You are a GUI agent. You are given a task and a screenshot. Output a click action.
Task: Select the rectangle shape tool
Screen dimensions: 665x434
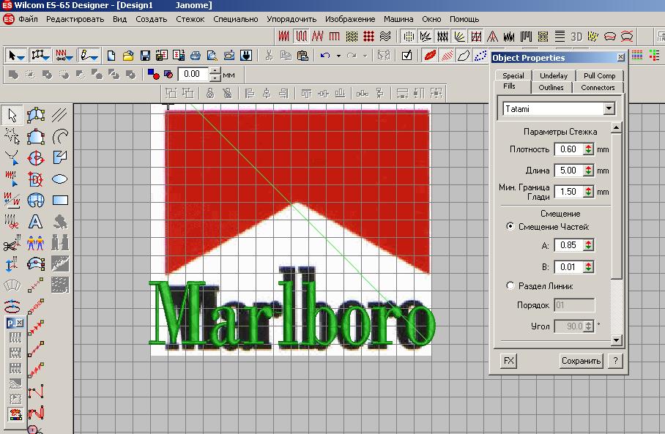pos(60,200)
